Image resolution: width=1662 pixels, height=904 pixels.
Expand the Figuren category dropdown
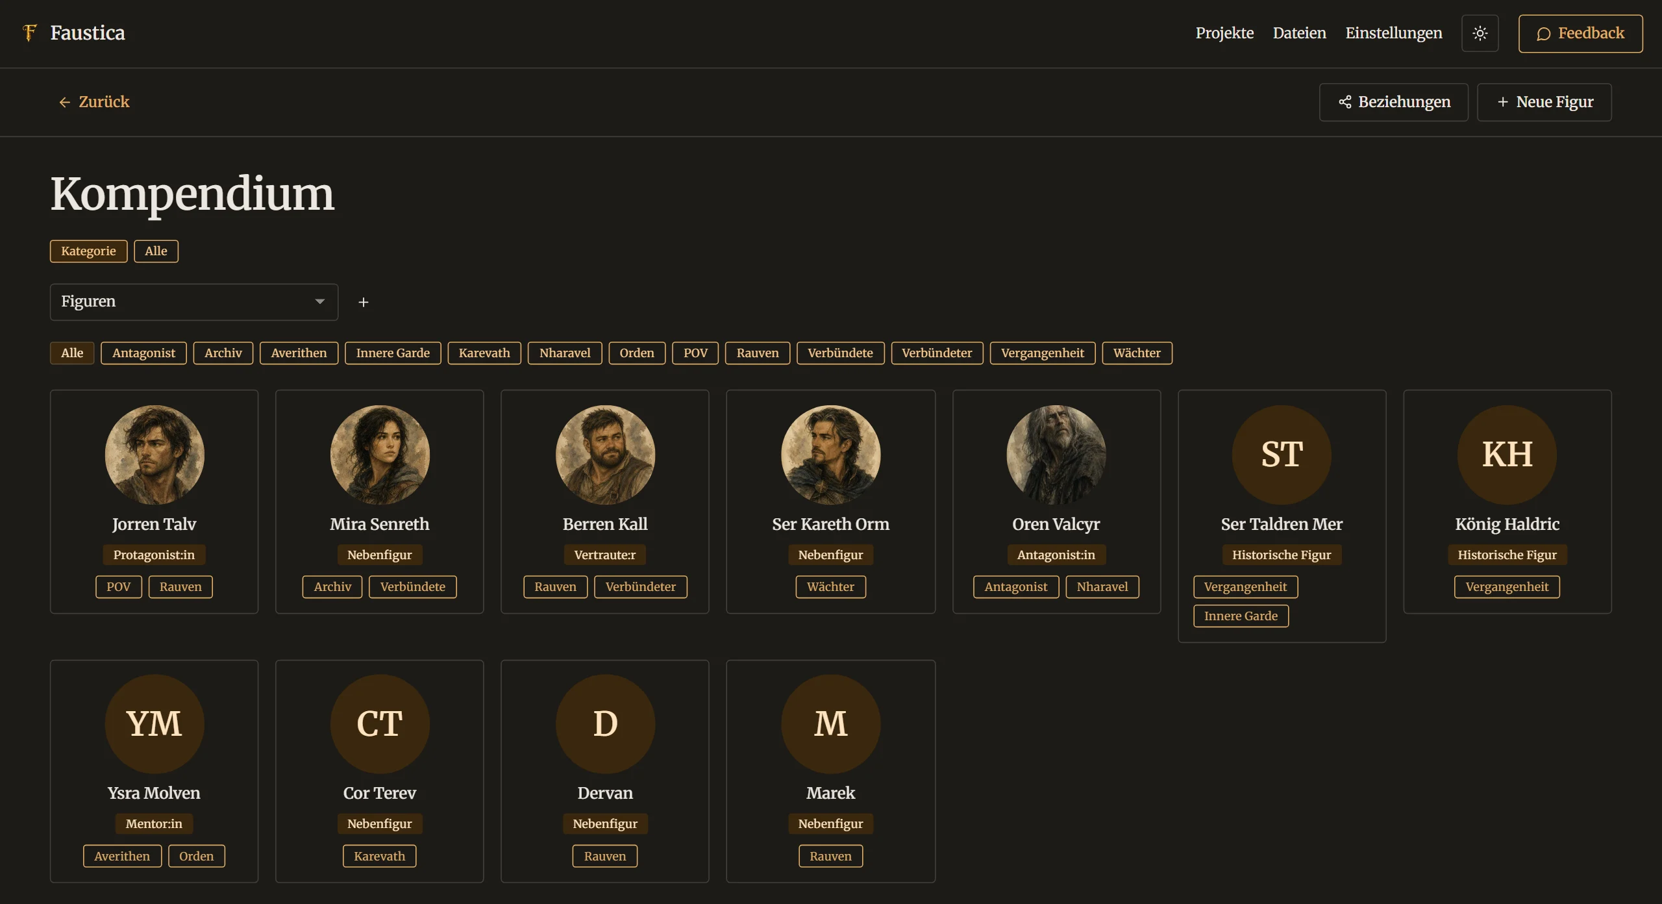tap(194, 302)
